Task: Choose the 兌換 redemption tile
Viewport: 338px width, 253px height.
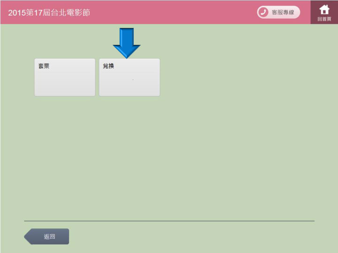Action: 129,77
